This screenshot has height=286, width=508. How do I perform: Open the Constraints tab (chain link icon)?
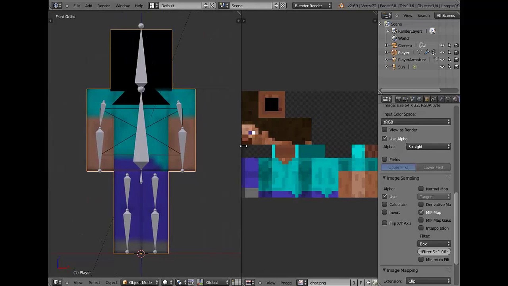(x=434, y=99)
